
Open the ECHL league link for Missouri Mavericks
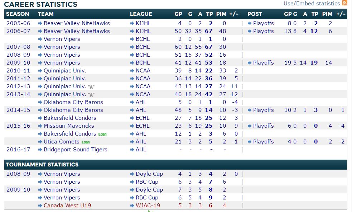pyautogui.click(x=143, y=126)
